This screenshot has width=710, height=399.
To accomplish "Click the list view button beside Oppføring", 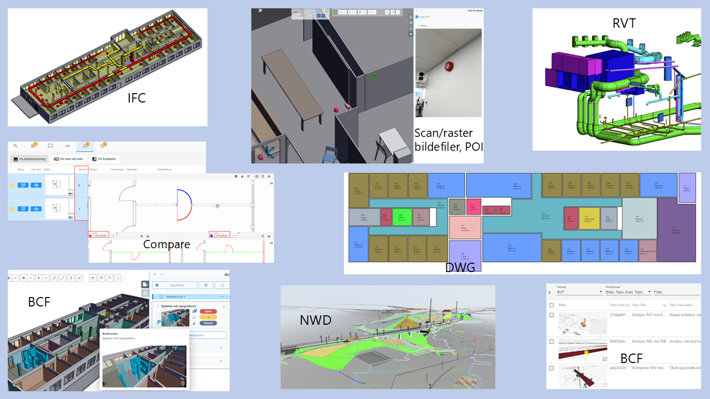I will pos(206,285).
